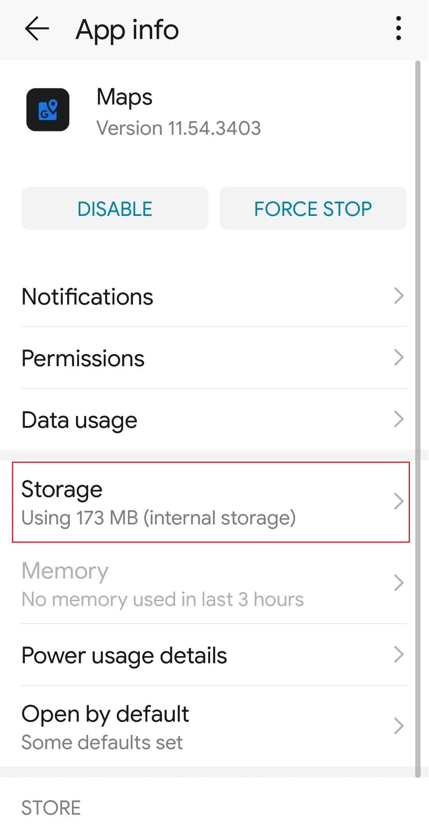Screen dimensions: 429x831
Task: Force stop the Maps app
Action: 313,208
